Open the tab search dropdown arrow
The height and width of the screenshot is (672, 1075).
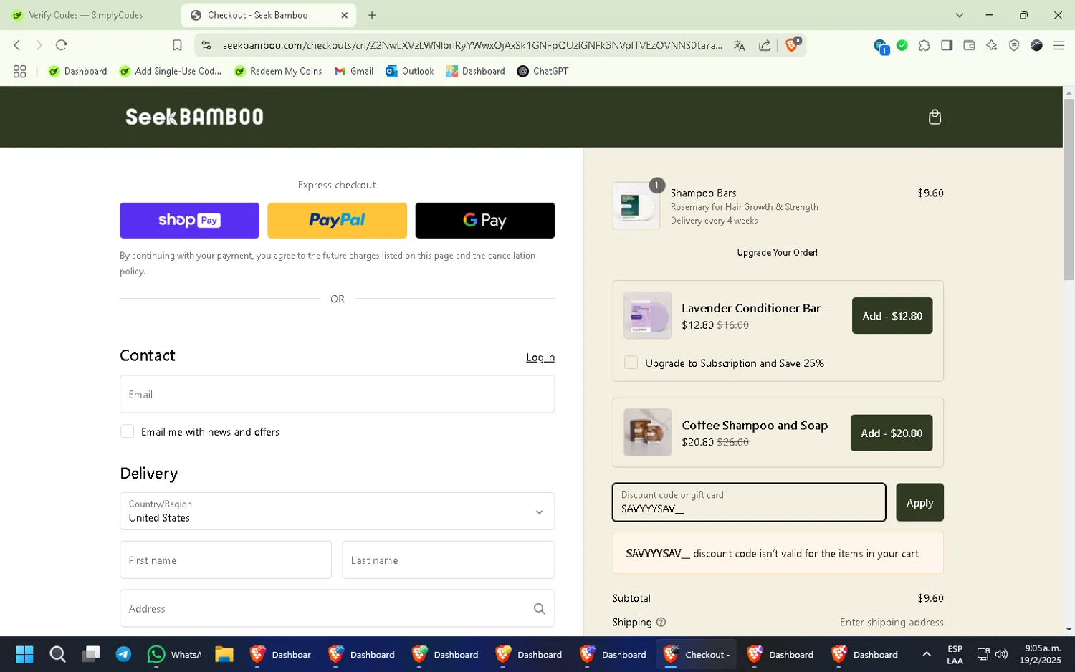click(959, 15)
